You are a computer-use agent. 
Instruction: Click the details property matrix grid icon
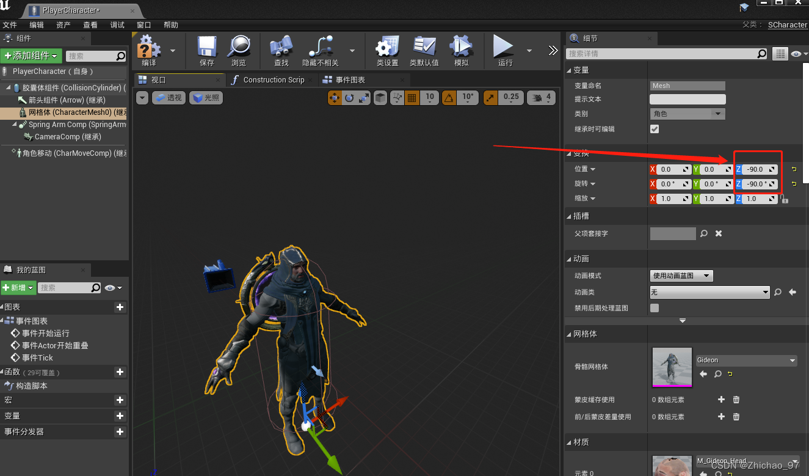(x=780, y=54)
